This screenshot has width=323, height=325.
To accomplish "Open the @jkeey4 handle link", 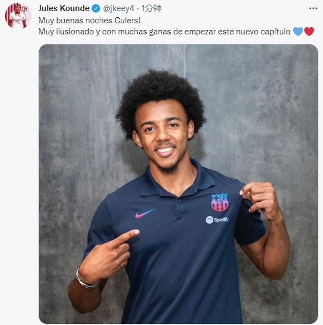I will pos(119,8).
